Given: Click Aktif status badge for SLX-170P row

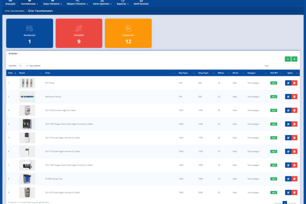Looking at the screenshot, I should pyautogui.click(x=273, y=124).
